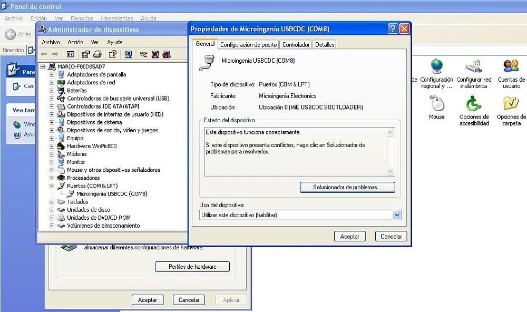The image size is (527, 312).
Task: Click the Back arrow in Device Manager toolbar
Action: point(44,54)
